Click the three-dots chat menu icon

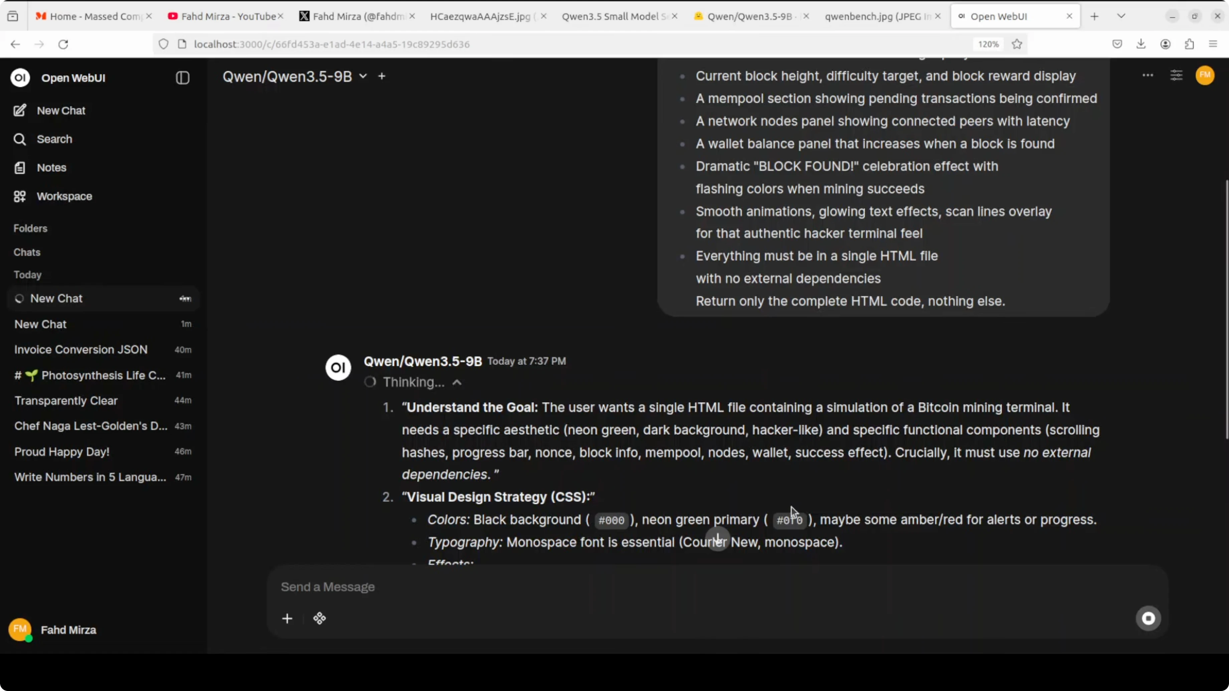(x=1148, y=75)
